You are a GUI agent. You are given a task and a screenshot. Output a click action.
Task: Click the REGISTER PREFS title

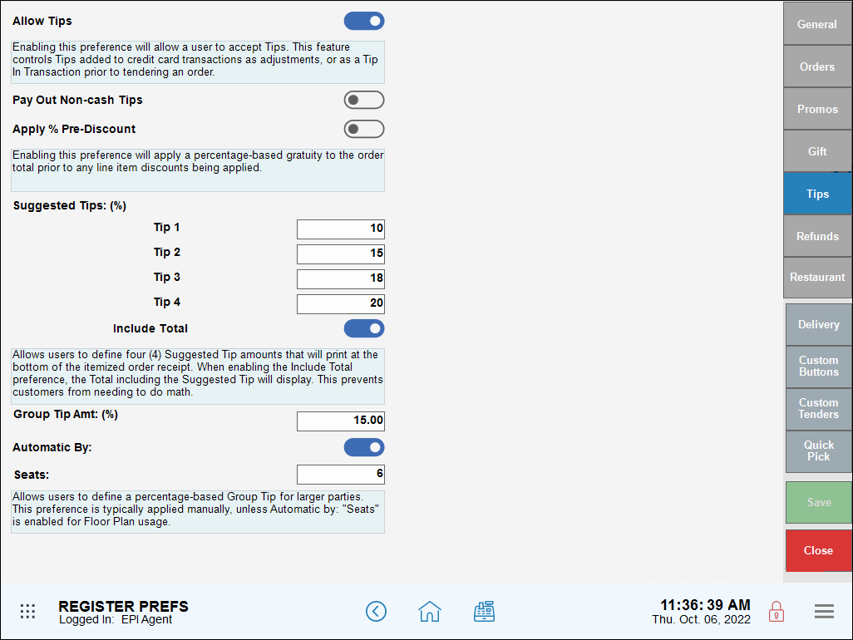click(x=124, y=606)
